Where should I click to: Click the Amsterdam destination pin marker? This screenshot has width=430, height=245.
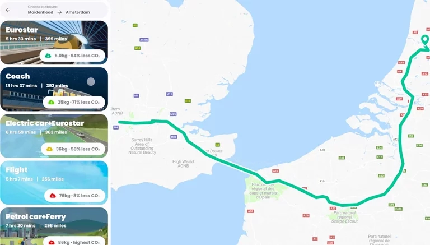425,40
